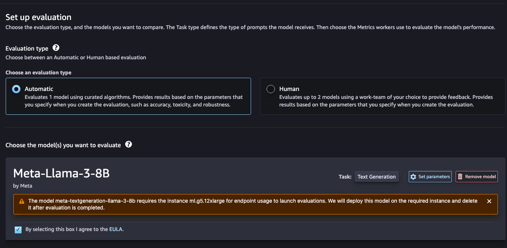The width and height of the screenshot is (507, 248).
Task: Click the orange warning triangle icon
Action: click(22, 201)
